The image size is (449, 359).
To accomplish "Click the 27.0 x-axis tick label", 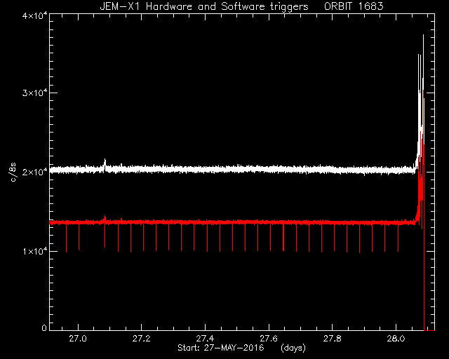I will [x=78, y=339].
